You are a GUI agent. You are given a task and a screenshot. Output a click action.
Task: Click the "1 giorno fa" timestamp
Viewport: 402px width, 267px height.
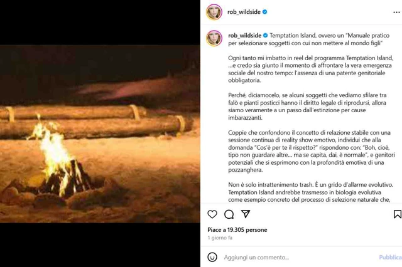220,238
